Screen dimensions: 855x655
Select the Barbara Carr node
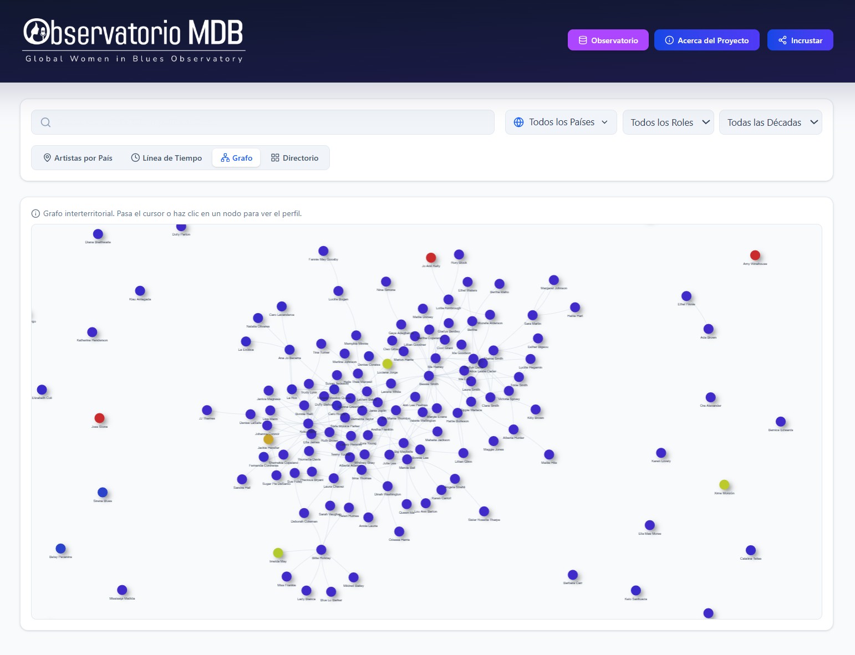573,575
